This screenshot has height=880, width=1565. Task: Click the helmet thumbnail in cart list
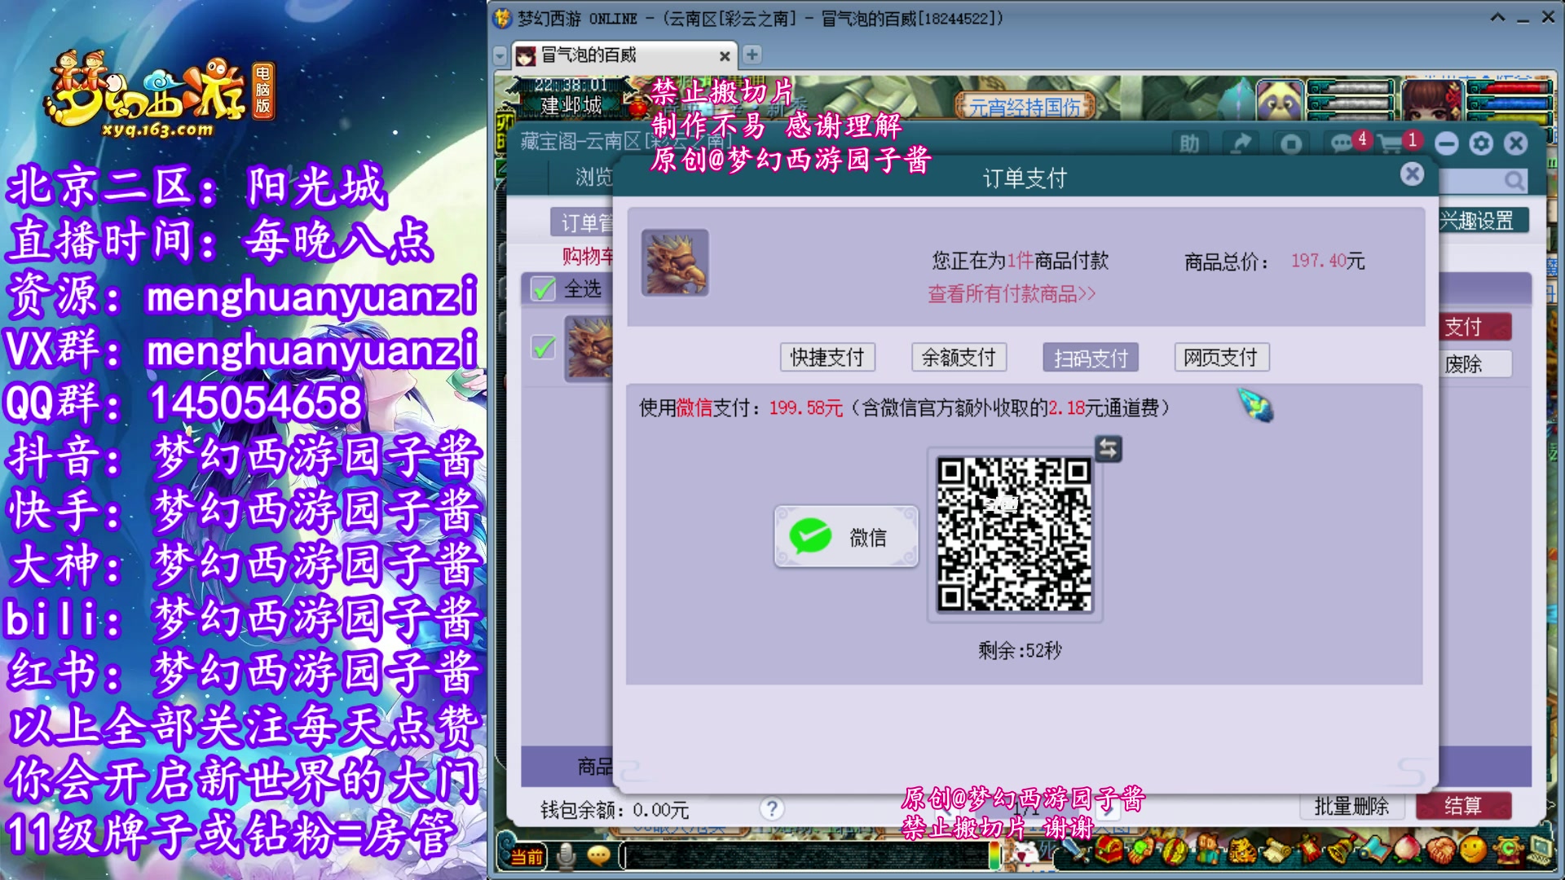tap(589, 349)
